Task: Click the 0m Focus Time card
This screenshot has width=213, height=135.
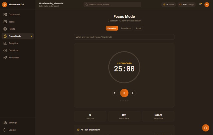Action: click(124, 116)
